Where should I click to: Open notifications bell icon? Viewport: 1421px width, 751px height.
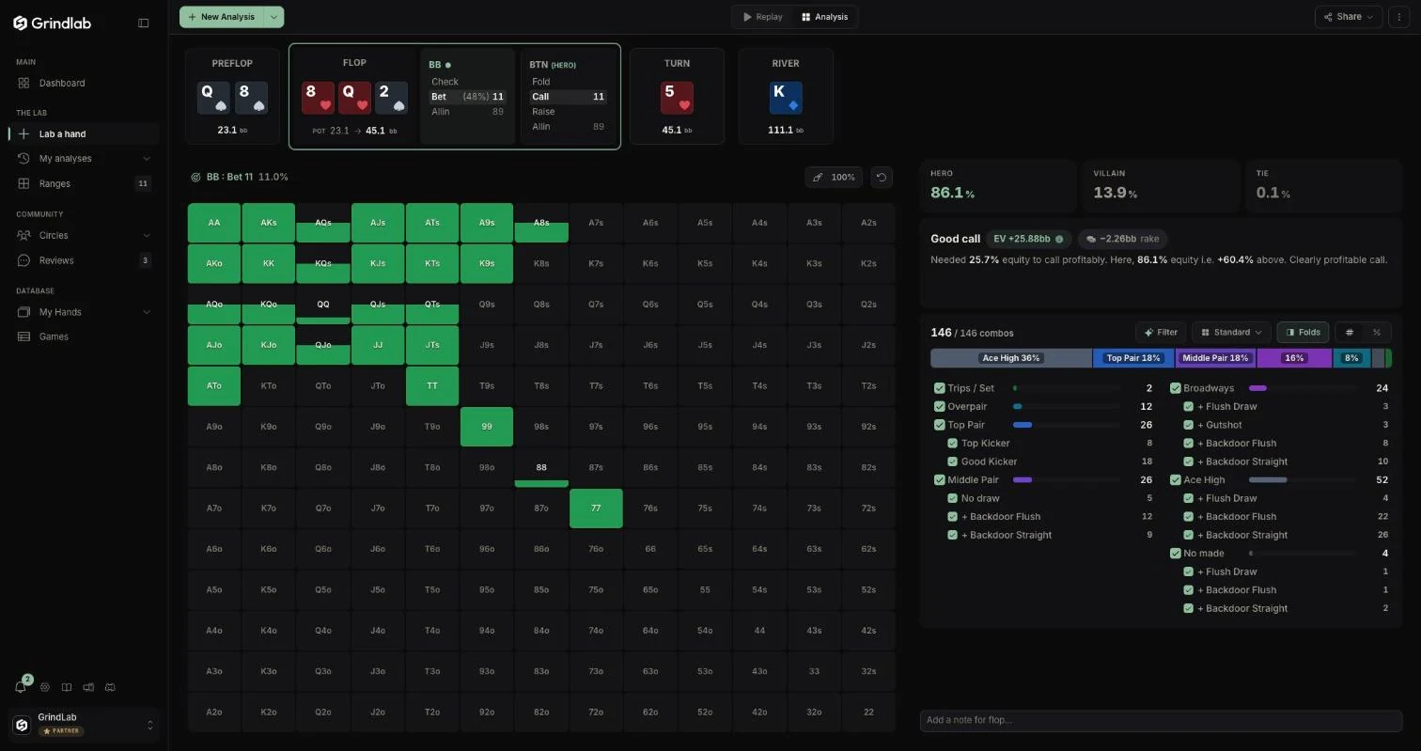click(x=21, y=687)
